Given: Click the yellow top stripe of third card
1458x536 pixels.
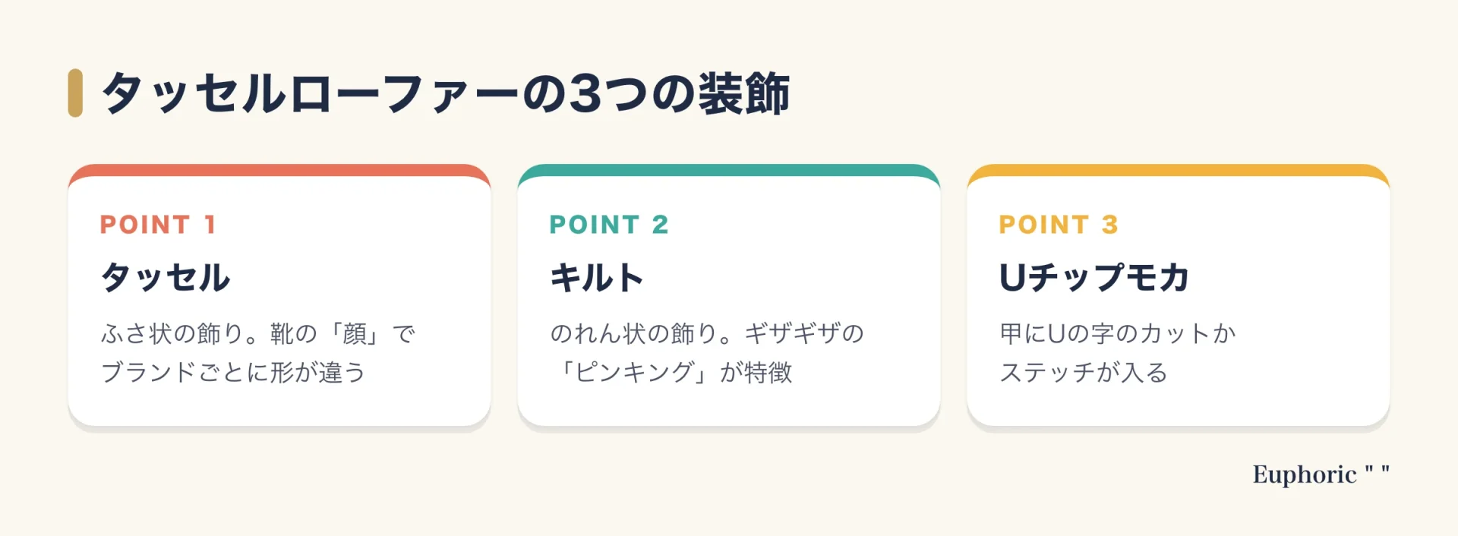Looking at the screenshot, I should (x=1179, y=170).
